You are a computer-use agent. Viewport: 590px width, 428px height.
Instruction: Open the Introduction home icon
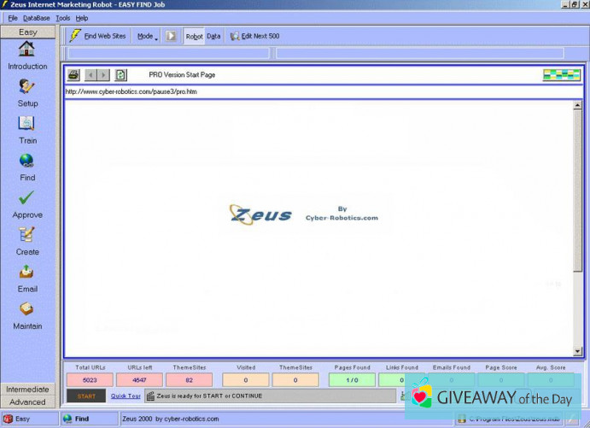(27, 50)
